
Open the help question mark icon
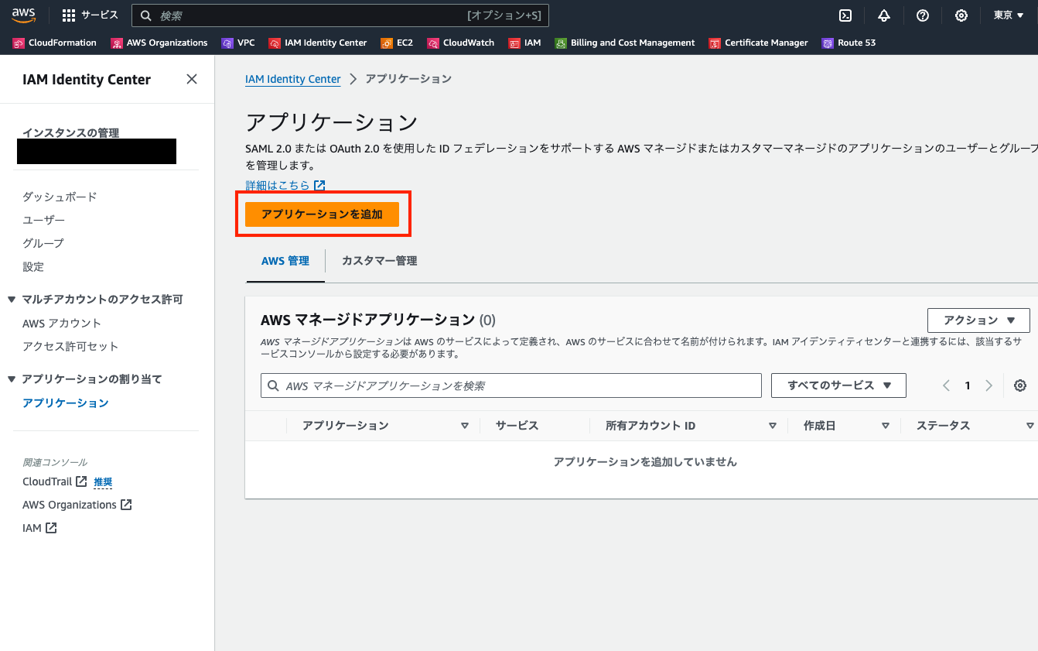(x=922, y=15)
